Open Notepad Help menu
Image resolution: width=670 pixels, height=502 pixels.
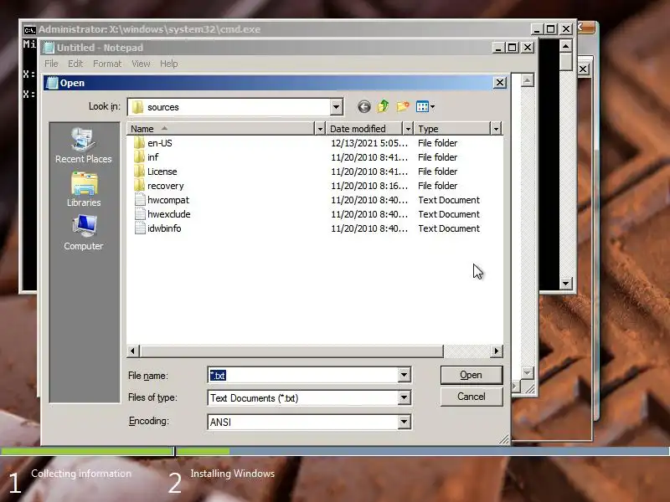click(x=169, y=64)
